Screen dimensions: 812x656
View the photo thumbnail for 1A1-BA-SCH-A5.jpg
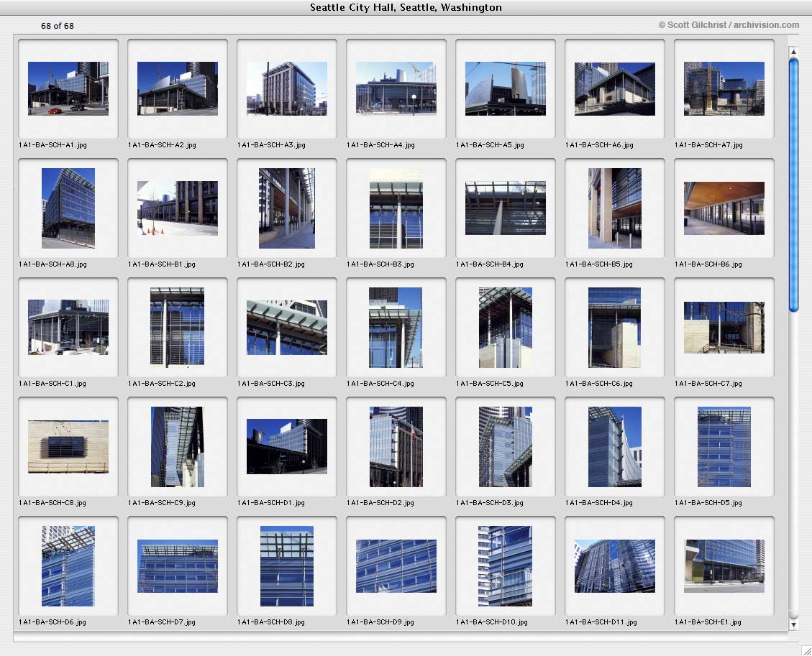(x=506, y=88)
